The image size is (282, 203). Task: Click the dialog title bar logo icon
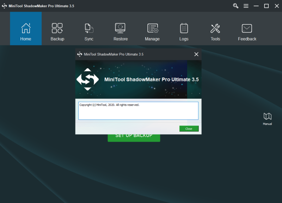pos(80,54)
